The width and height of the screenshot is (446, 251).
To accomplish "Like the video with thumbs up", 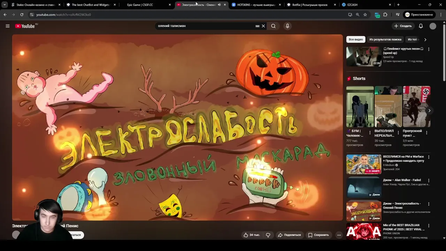I will click(252, 235).
